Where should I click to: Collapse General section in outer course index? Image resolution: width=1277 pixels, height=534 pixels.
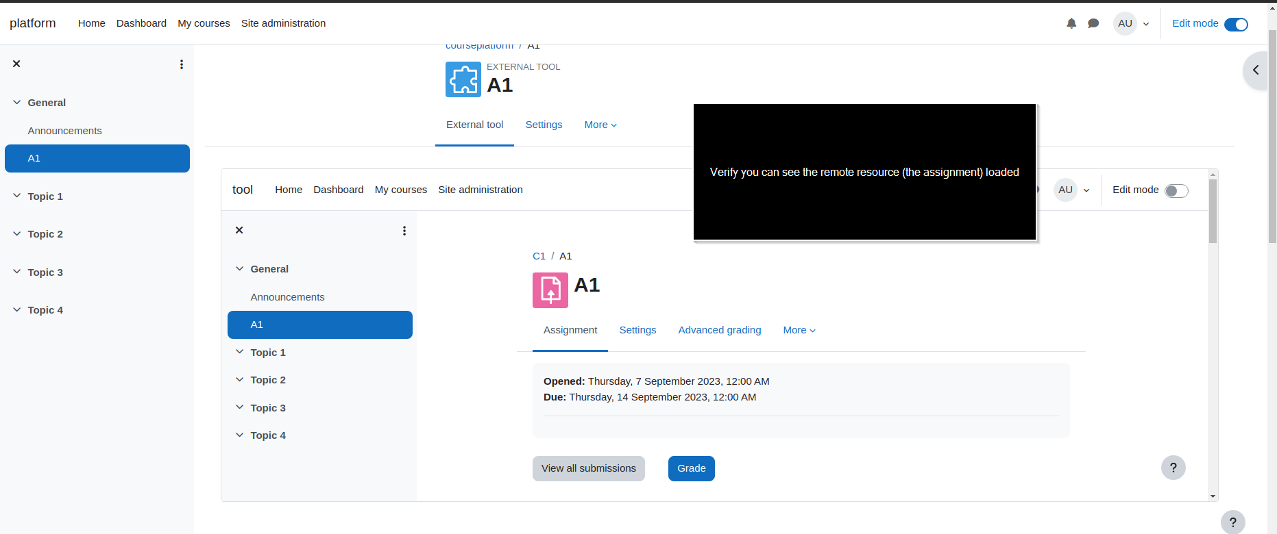[17, 103]
